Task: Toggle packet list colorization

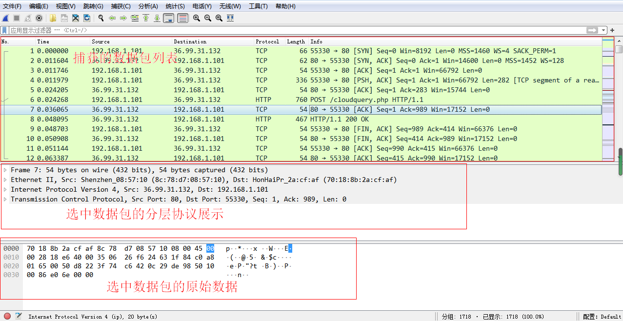Action: (182, 18)
